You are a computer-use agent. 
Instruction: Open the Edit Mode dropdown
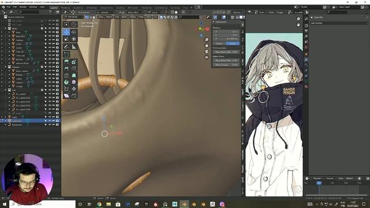click(73, 17)
